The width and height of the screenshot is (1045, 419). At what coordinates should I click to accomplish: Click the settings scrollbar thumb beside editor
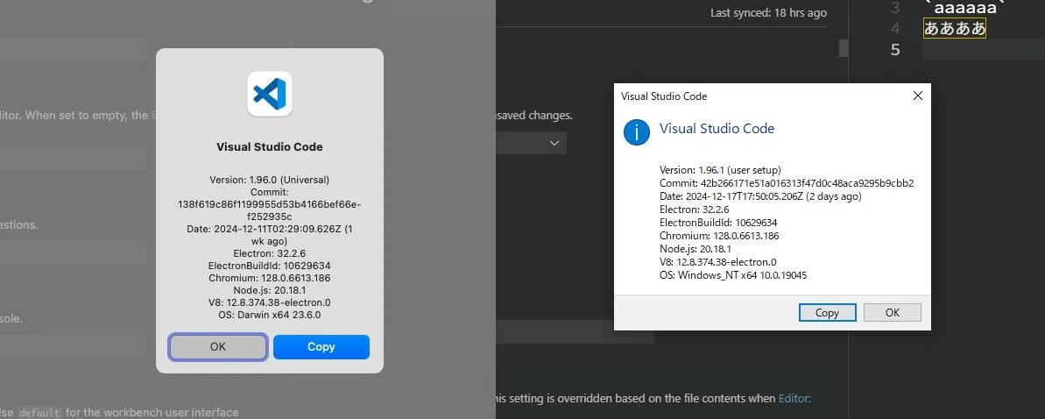tap(844, 48)
